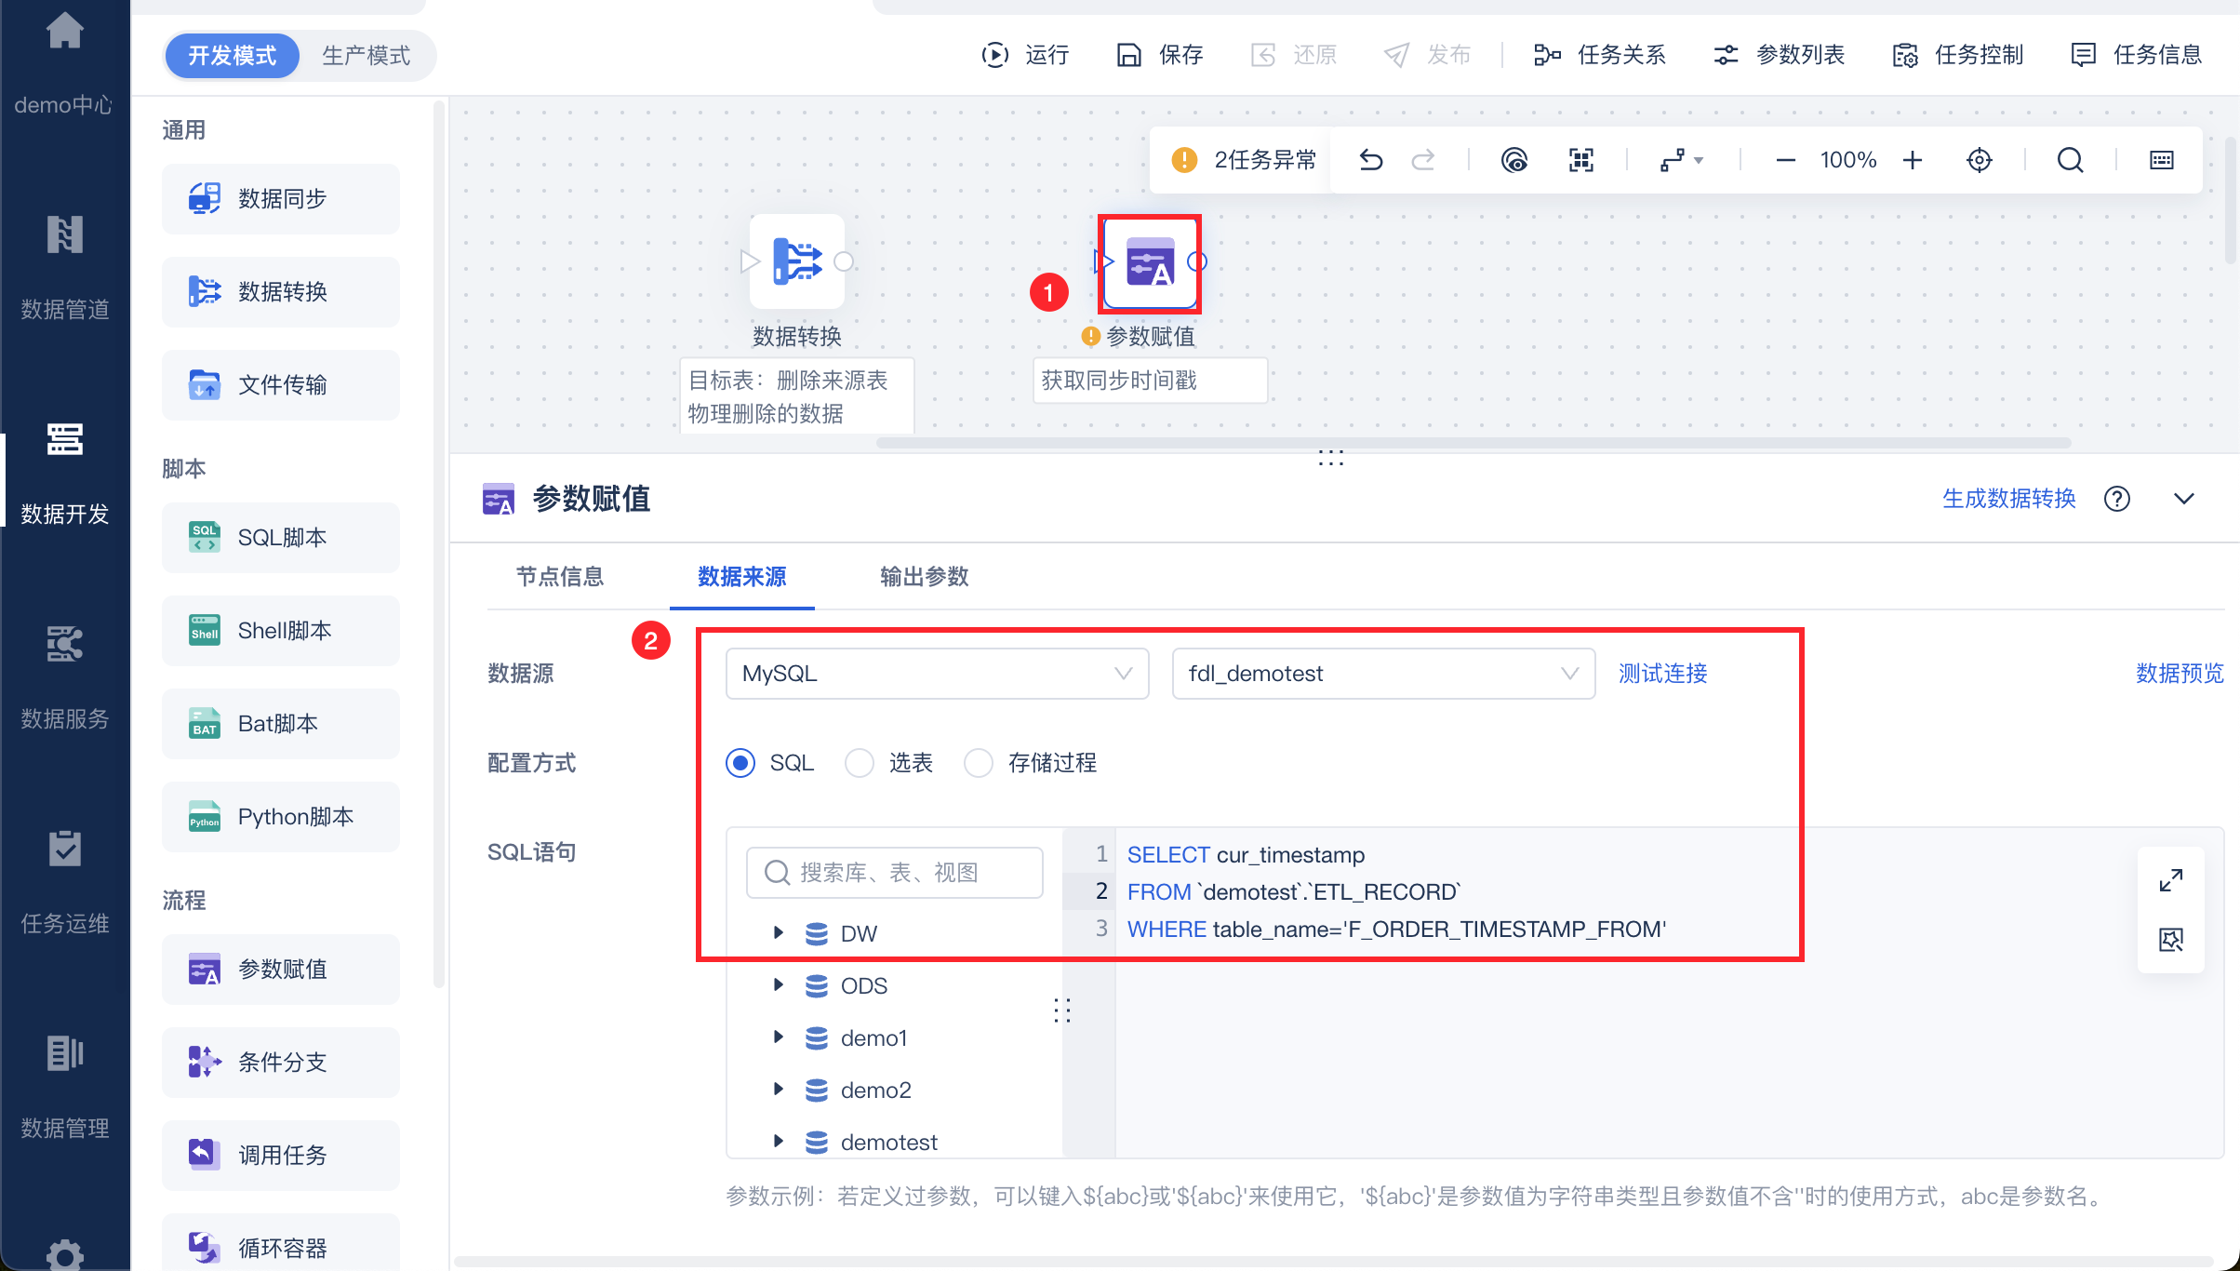2240x1271 pixels.
Task: Expand SQL editor to fullscreen
Action: pyautogui.click(x=2171, y=879)
